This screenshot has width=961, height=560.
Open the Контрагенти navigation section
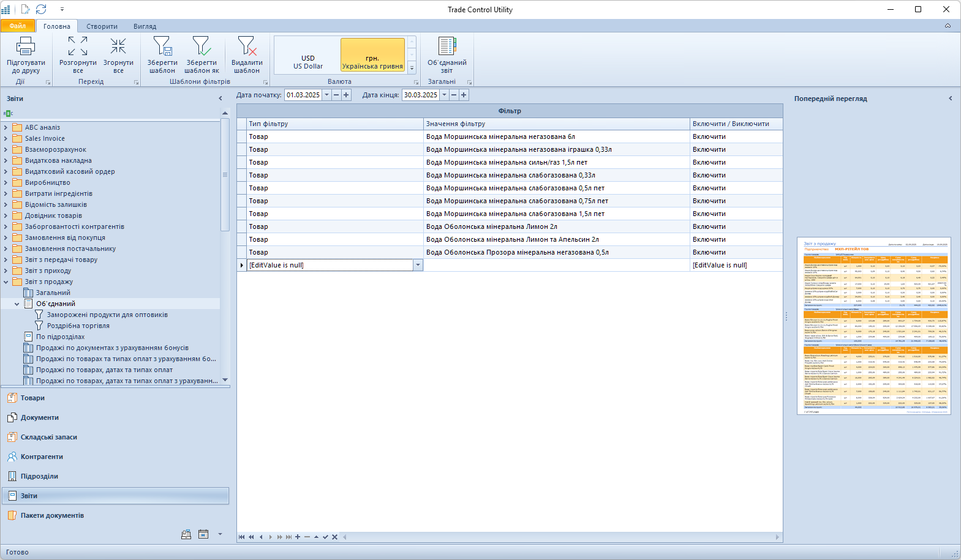[42, 457]
